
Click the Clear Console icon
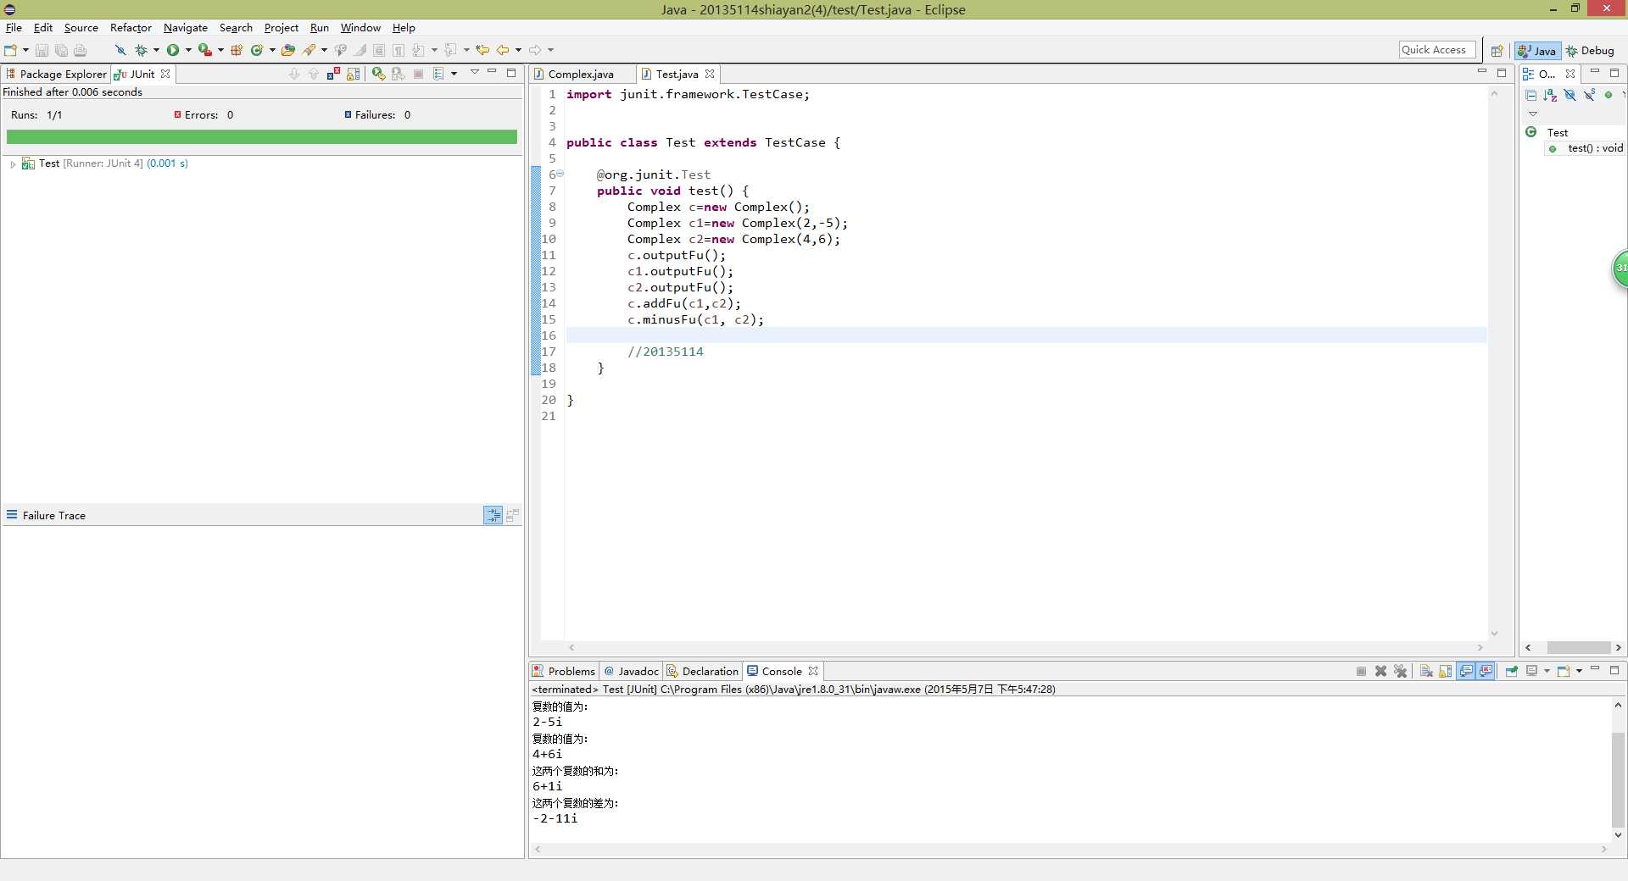pyautogui.click(x=1426, y=671)
